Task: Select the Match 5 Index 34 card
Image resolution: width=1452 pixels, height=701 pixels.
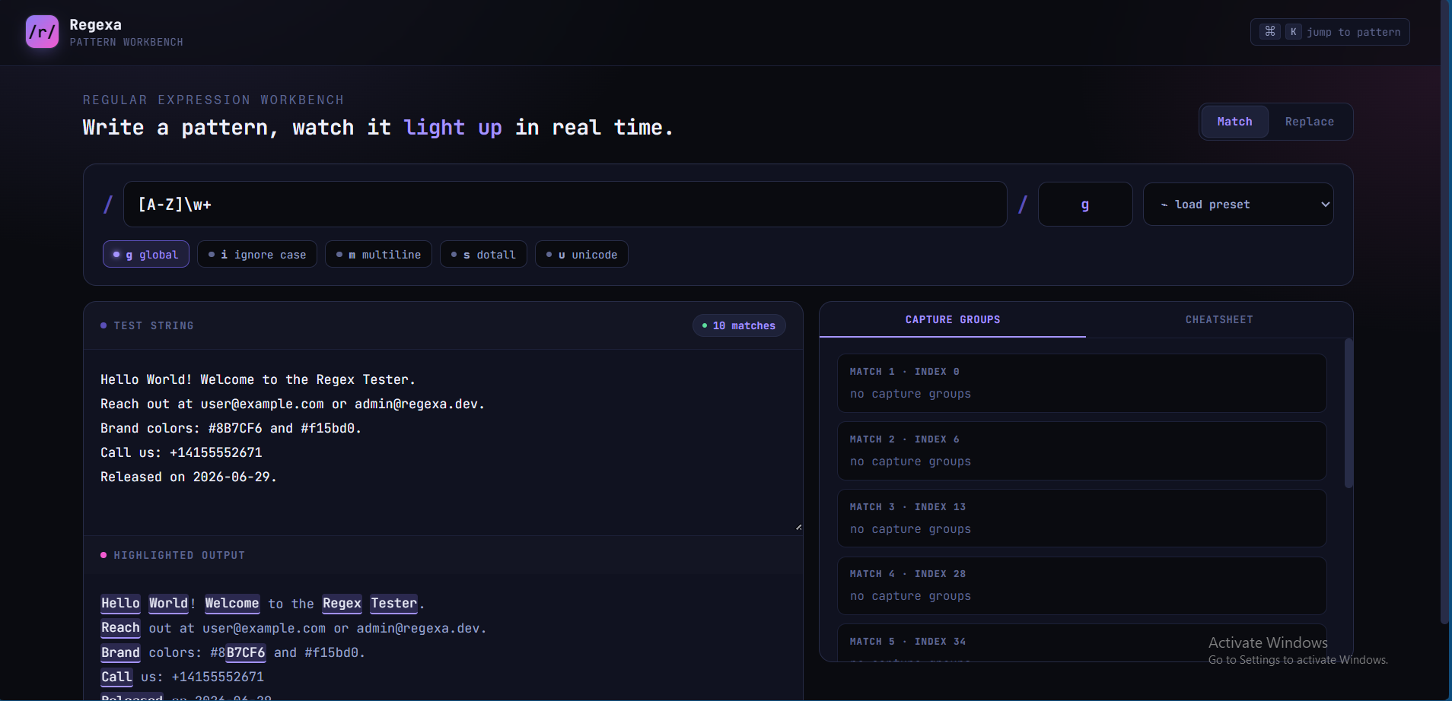Action: point(1081,643)
